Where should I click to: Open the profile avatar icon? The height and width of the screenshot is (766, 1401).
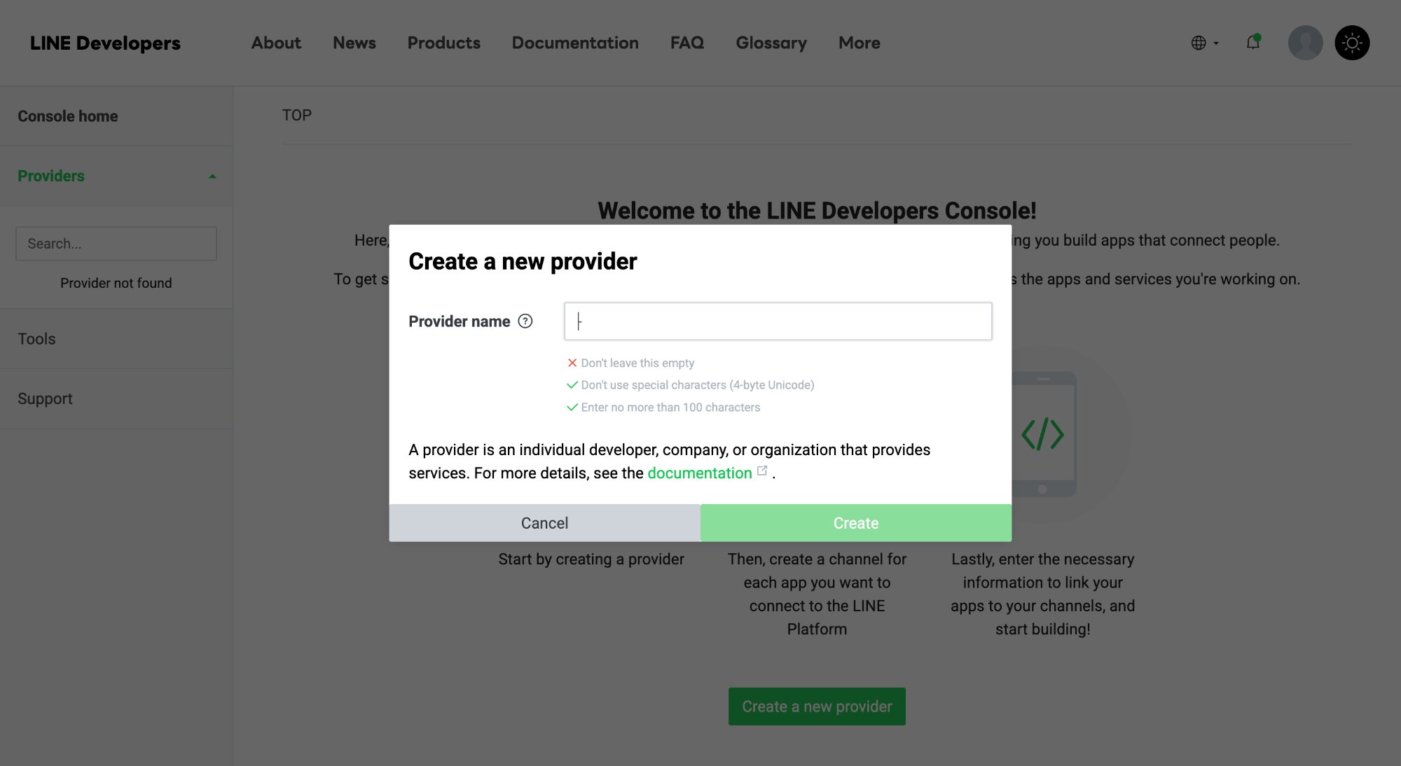(x=1305, y=43)
